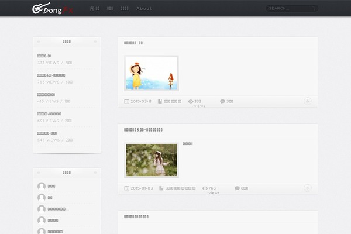Focus the SEARCH input field
Screen dimensions: 351x234
click(289, 9)
